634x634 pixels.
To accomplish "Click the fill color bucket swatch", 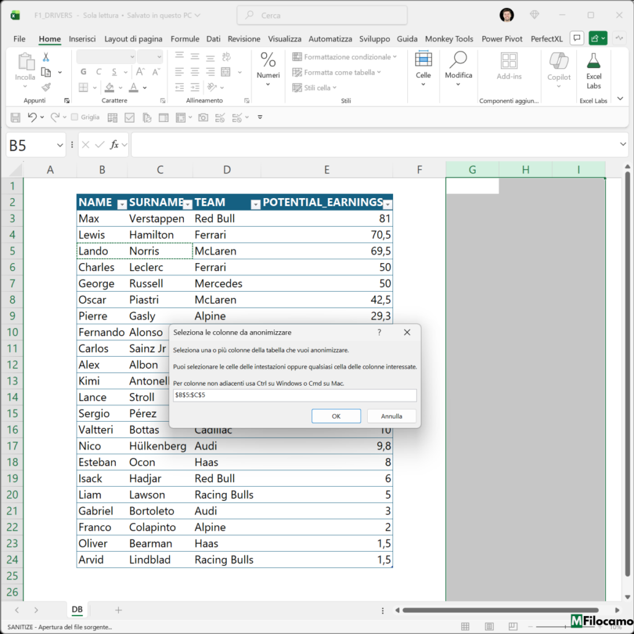I will [x=109, y=87].
